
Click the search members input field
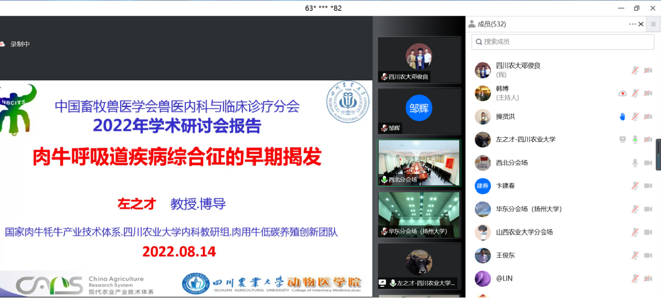[x=563, y=42]
